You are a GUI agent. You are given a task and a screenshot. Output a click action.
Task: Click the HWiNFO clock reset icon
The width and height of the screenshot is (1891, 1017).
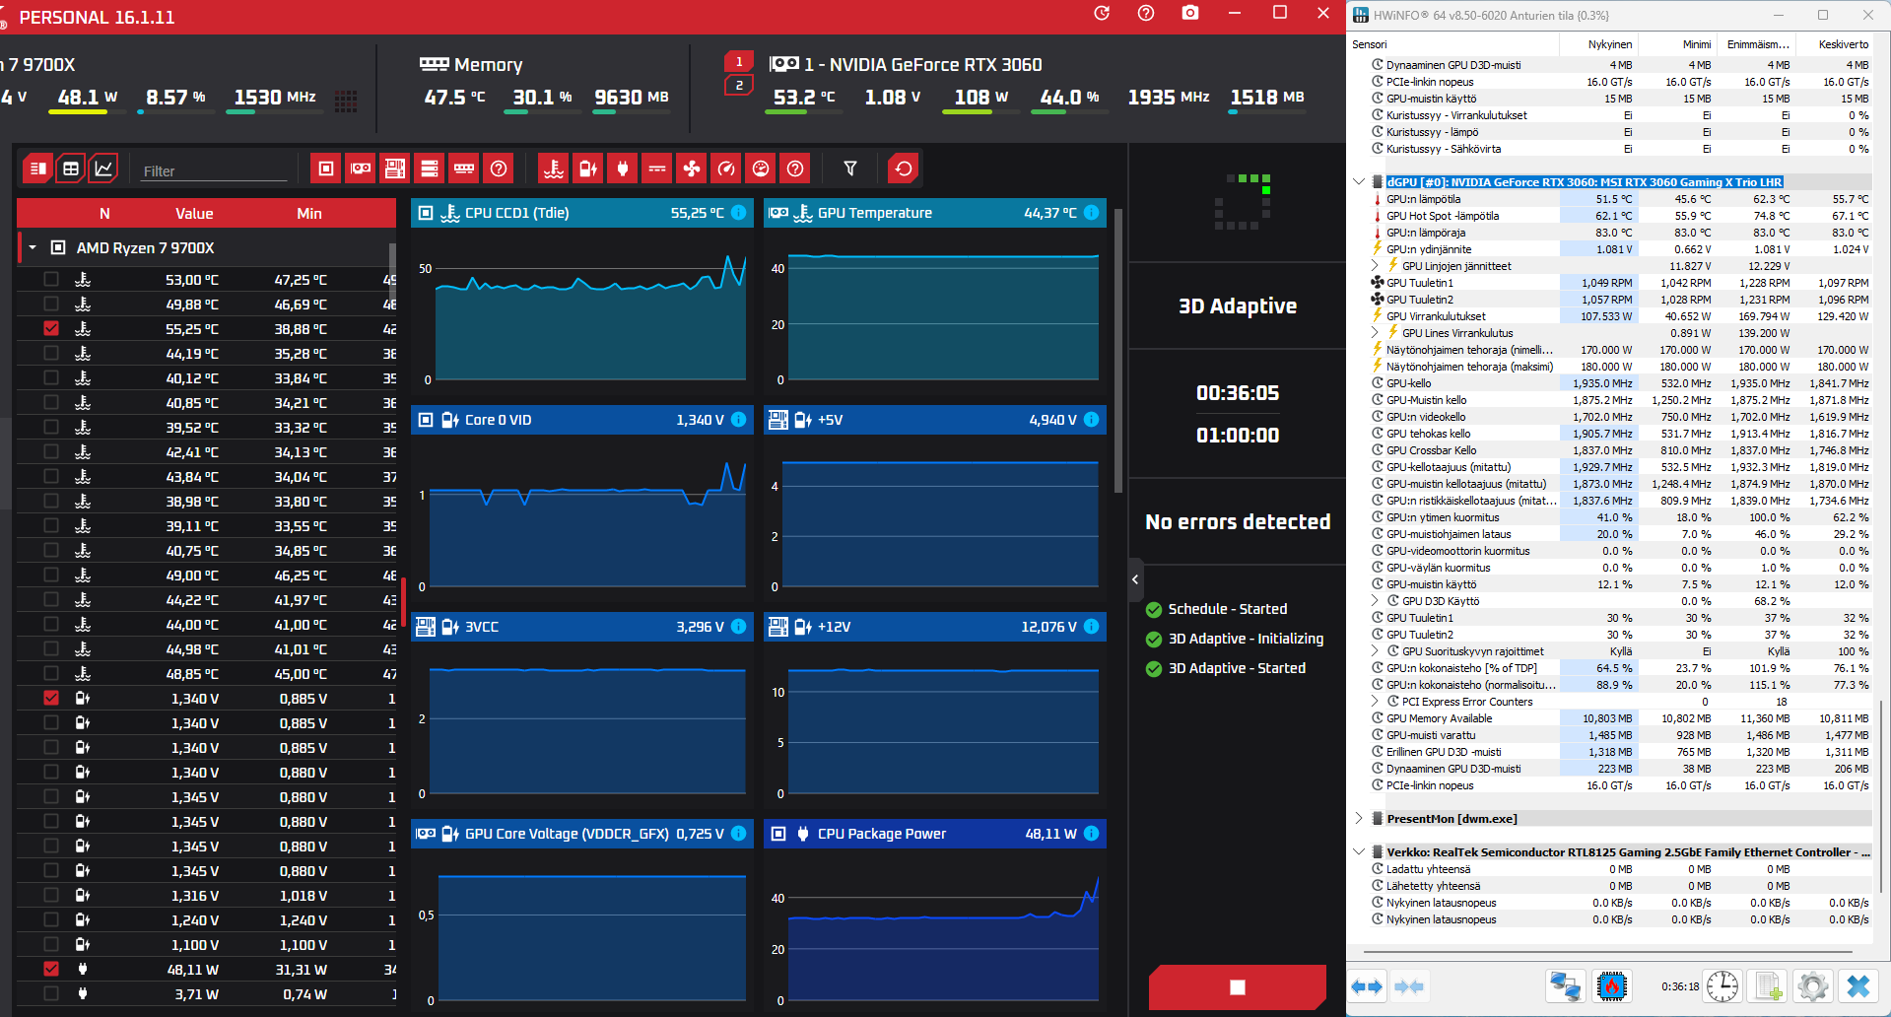tap(1722, 985)
